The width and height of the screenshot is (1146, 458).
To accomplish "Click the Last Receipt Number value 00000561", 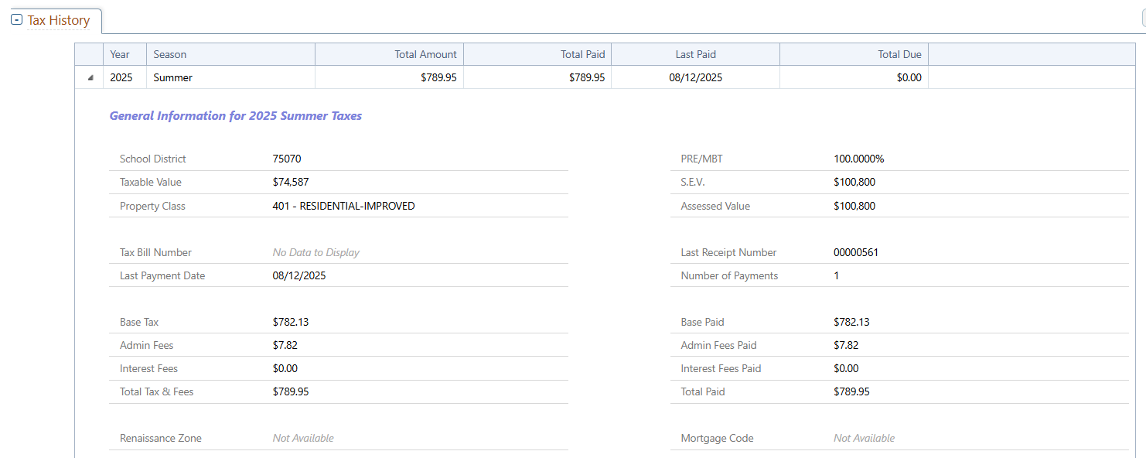I will [856, 252].
